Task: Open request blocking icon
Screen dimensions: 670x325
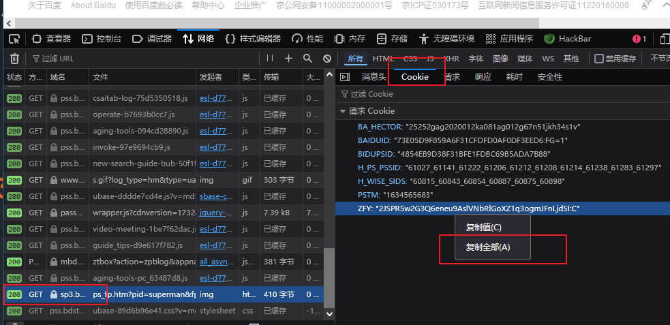Action: click(327, 59)
